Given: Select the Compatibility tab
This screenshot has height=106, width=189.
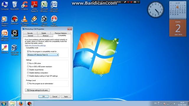Looking at the screenshot, I should [62, 35].
